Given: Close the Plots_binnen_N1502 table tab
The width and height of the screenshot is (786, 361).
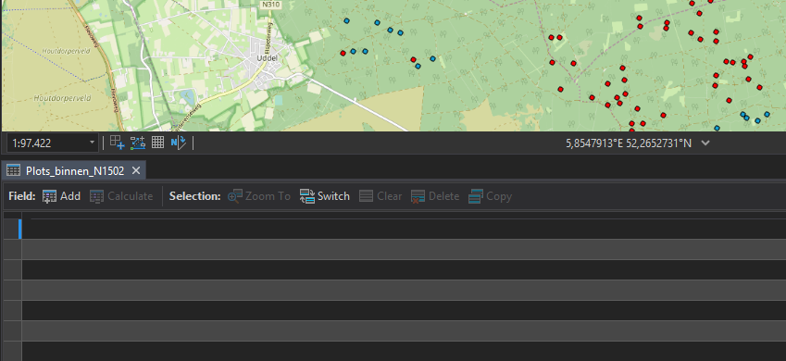Looking at the screenshot, I should coord(135,170).
